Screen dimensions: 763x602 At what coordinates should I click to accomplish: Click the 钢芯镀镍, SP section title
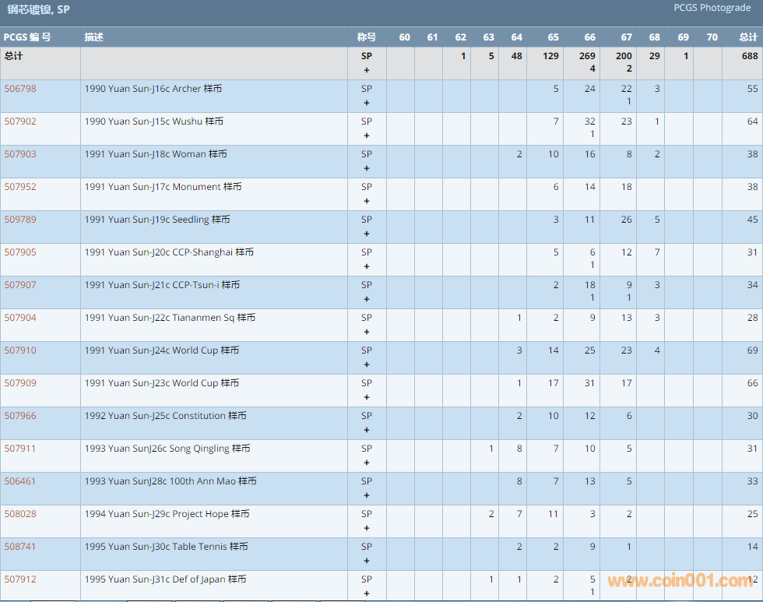[x=39, y=9]
